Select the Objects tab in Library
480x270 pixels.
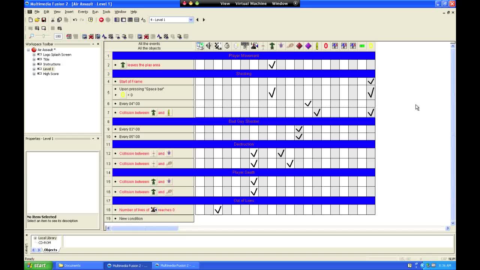[x=51, y=250]
